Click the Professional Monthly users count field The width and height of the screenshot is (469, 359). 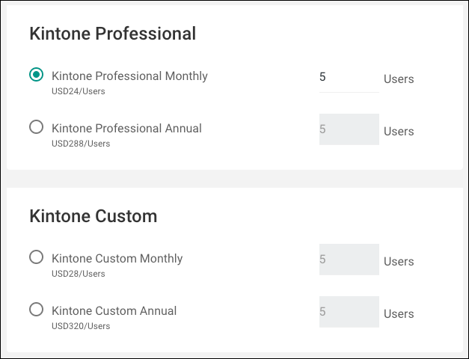click(349, 77)
